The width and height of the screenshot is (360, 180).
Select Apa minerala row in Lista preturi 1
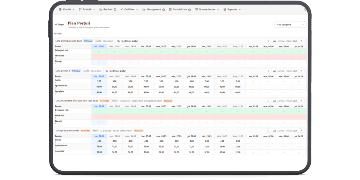[x=180, y=87]
